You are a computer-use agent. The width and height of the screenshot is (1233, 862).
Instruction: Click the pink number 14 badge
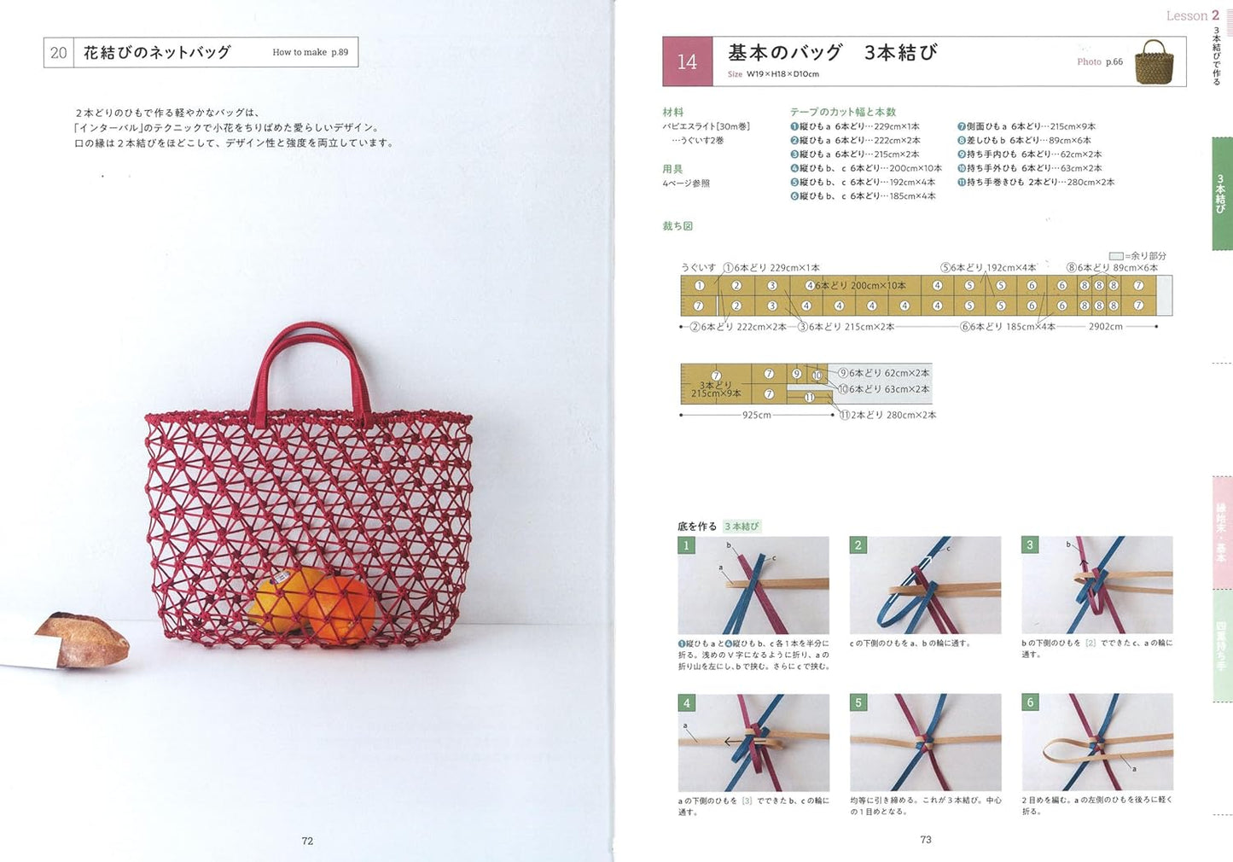(x=687, y=61)
